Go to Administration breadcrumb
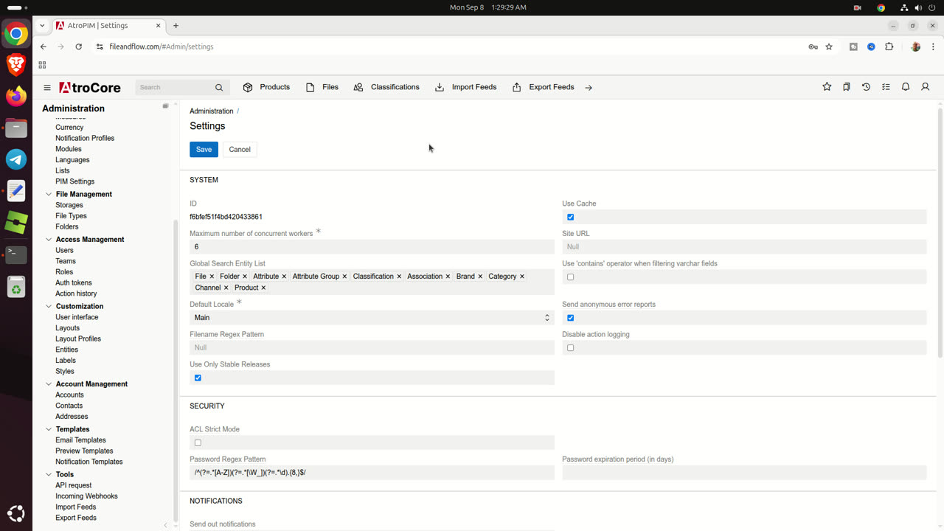 coord(212,111)
